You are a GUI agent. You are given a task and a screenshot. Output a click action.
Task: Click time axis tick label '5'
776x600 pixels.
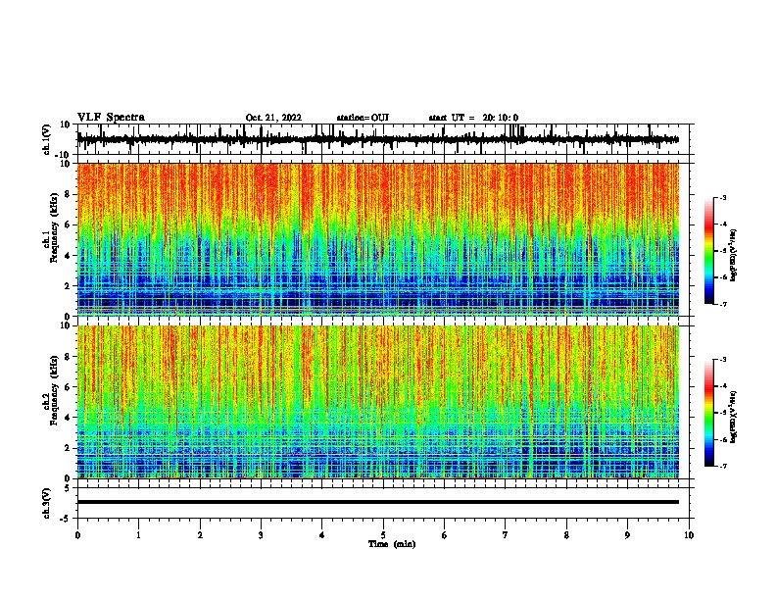coord(383,535)
